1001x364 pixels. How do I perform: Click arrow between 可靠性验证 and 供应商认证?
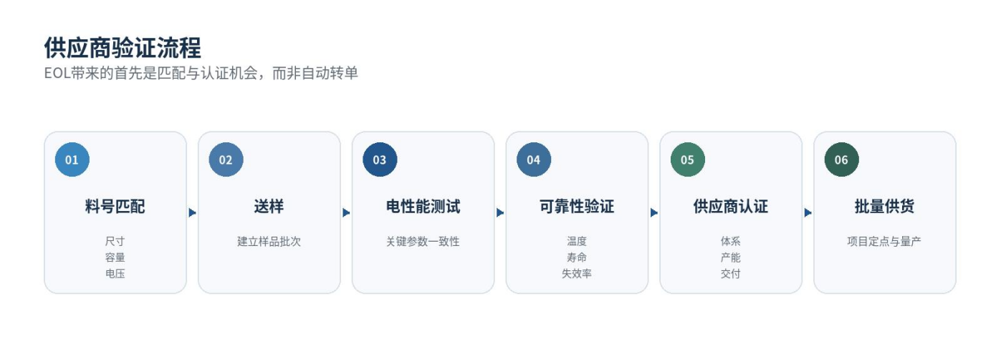[x=654, y=212]
